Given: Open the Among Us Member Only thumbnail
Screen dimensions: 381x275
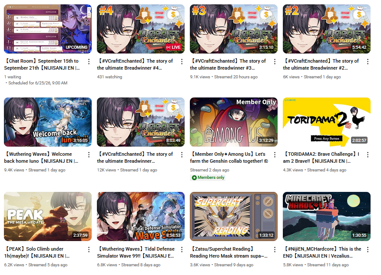Looking at the screenshot, I should click(234, 122).
